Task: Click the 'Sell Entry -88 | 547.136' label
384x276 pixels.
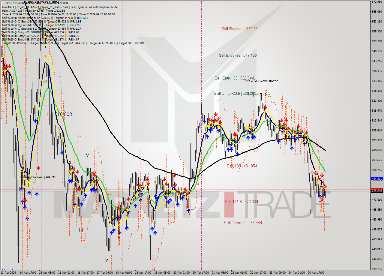Action: click(238, 55)
